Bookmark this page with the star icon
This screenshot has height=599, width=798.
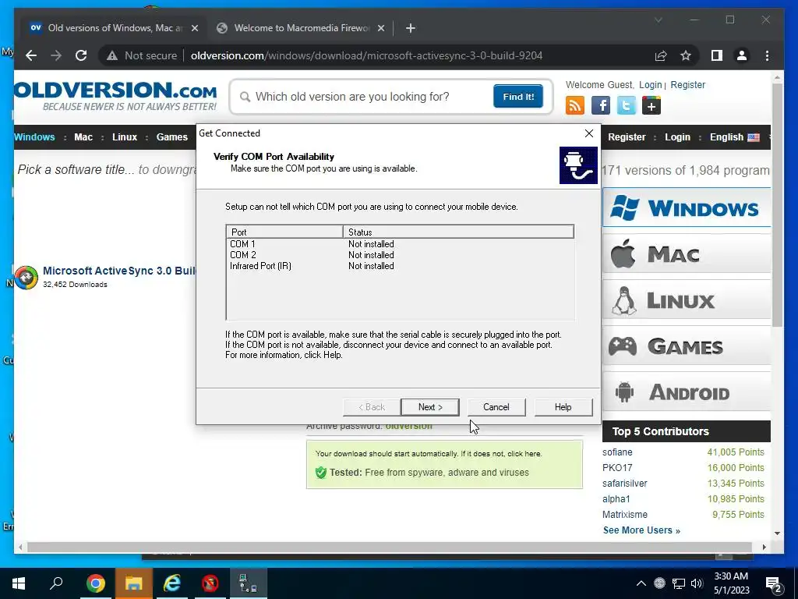pos(686,55)
